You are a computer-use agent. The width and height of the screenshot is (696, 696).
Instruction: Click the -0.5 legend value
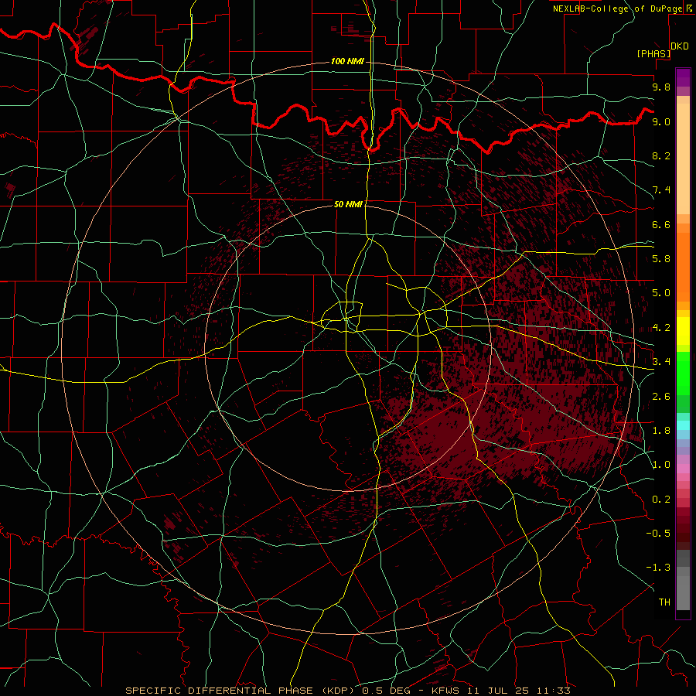(658, 533)
